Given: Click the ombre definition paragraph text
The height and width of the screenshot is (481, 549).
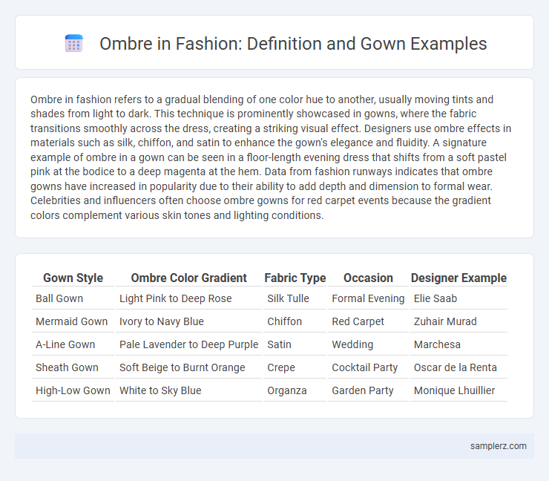Looking at the screenshot, I should coord(271,157).
